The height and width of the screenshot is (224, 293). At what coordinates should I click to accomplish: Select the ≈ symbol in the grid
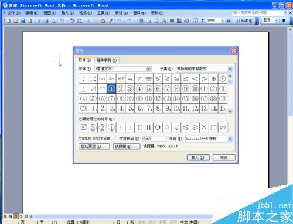pos(111,79)
